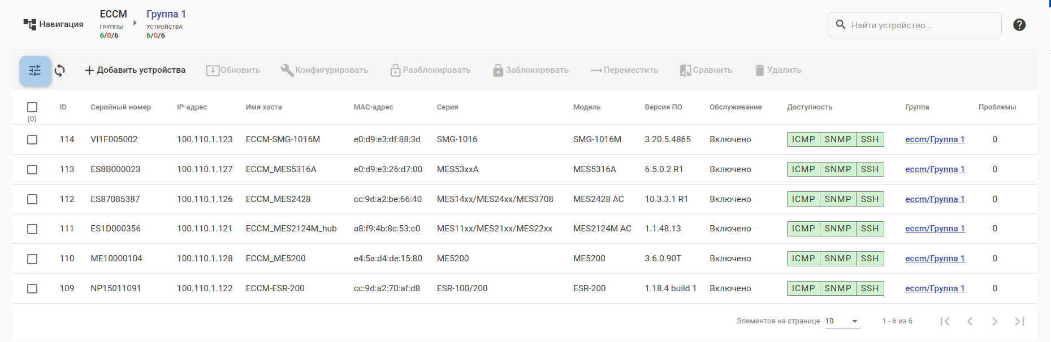The height and width of the screenshot is (342, 1051).
Task: Open the filter settings panel icon
Action: [x=35, y=71]
